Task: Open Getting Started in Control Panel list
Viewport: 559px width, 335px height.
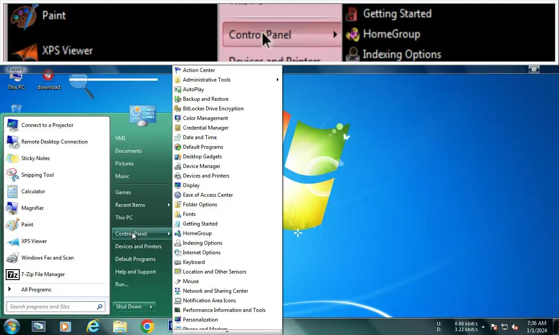Action: [x=227, y=224]
